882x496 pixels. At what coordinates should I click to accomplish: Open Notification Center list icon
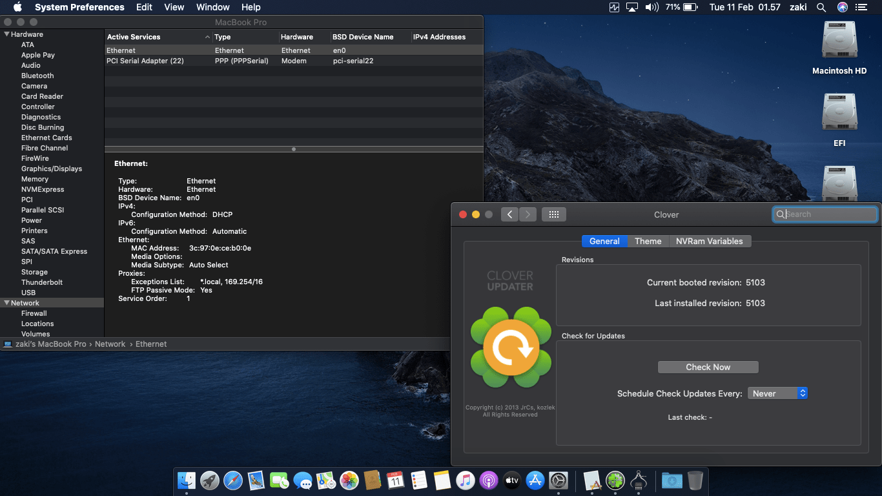(861, 7)
